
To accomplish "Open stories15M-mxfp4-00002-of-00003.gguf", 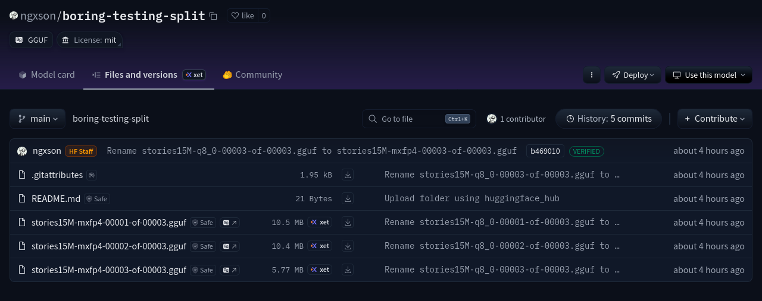I will [109, 246].
